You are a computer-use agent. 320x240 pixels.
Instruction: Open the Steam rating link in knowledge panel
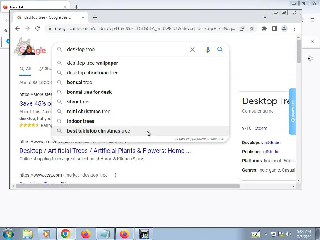click(261, 128)
